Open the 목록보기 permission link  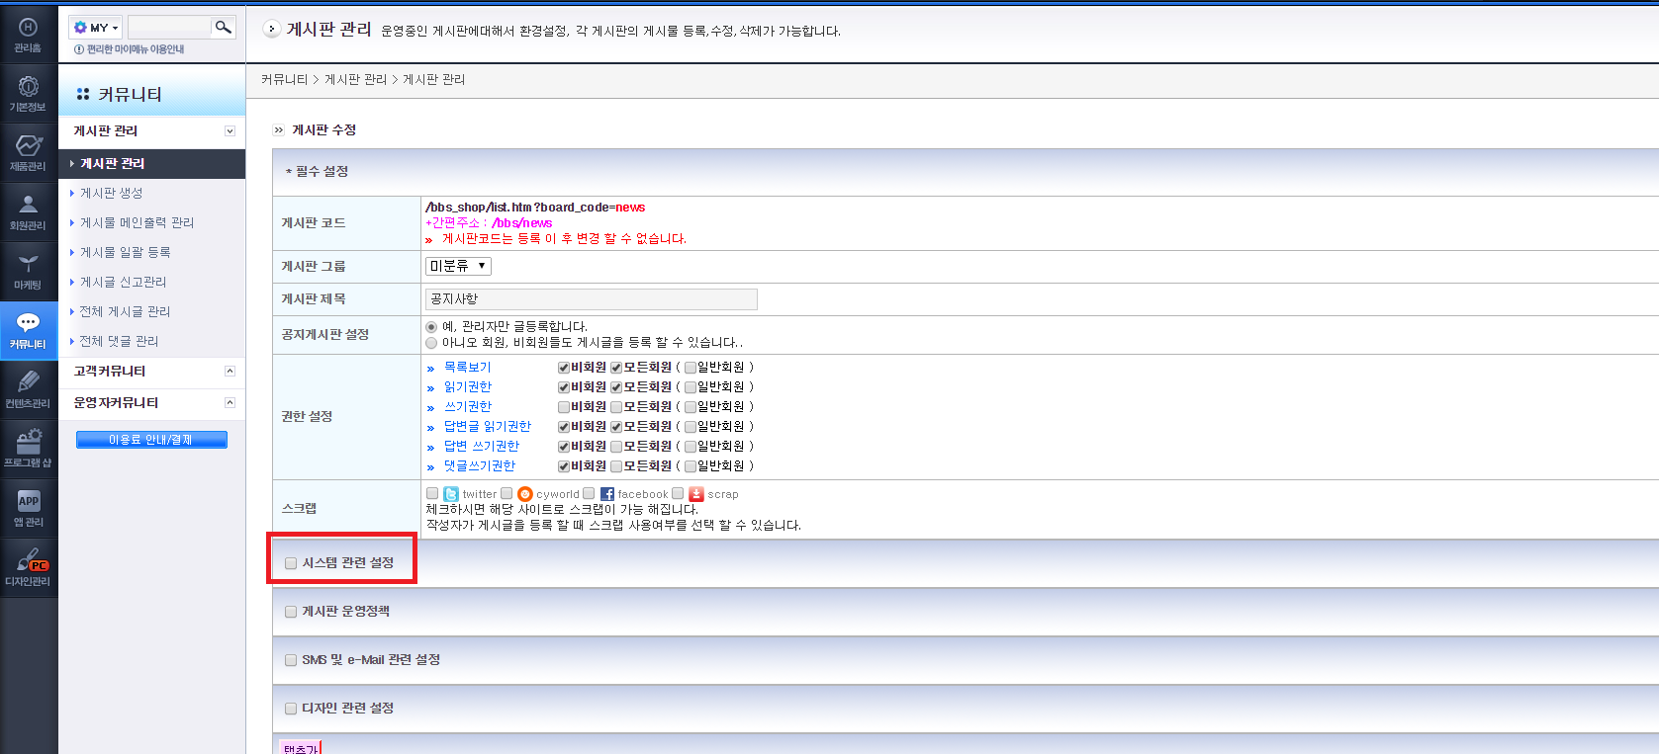[467, 368]
